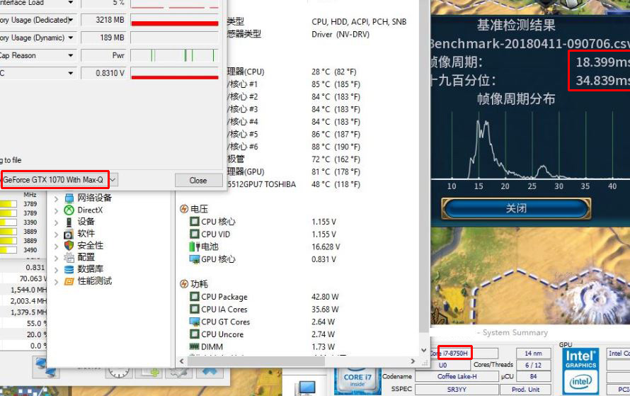The height and width of the screenshot is (396, 630).
Task: Click the 软件 software disc icon
Action: [x=69, y=234]
